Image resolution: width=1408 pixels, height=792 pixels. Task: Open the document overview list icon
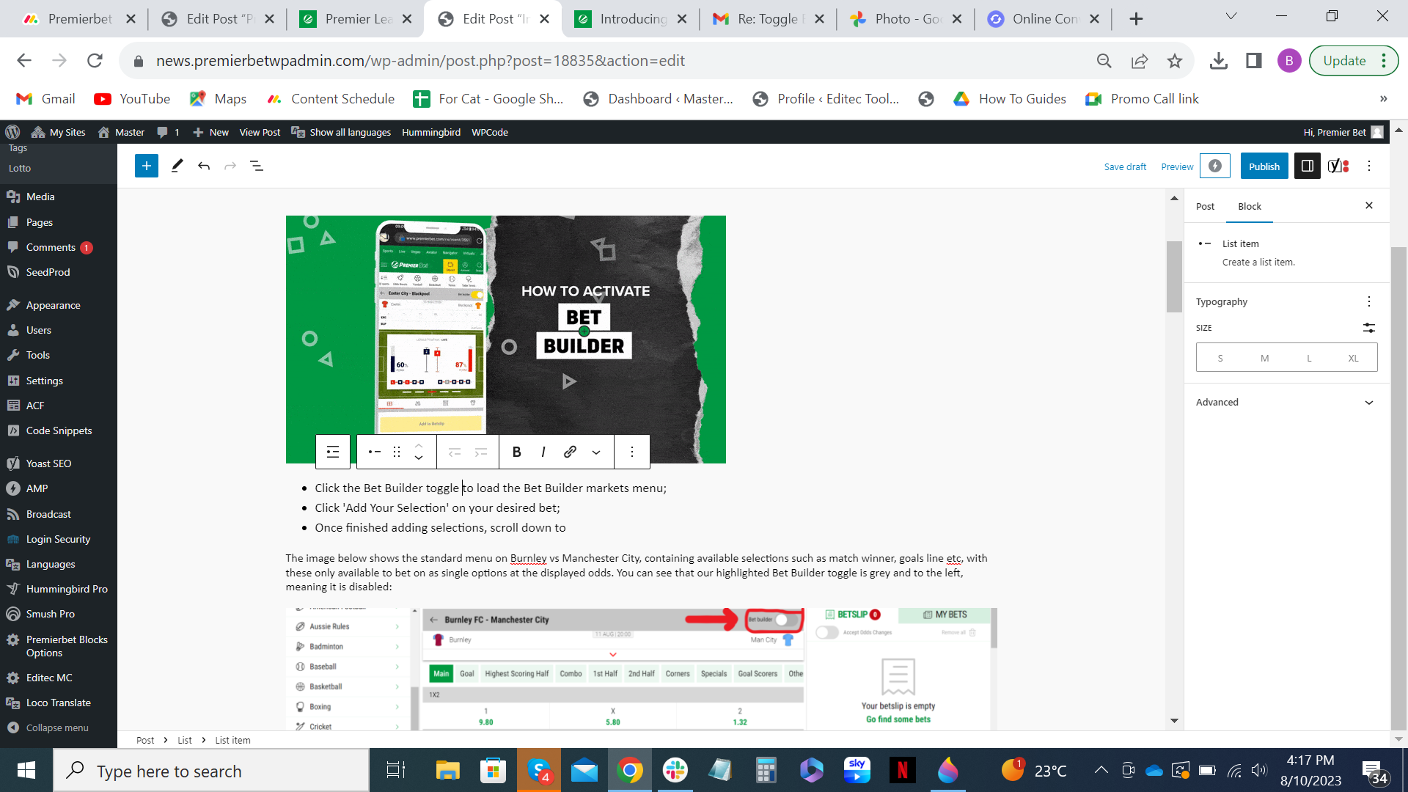click(x=257, y=166)
